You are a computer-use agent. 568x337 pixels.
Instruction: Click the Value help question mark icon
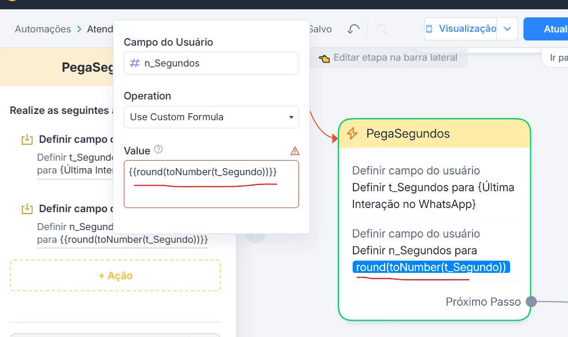tap(158, 150)
